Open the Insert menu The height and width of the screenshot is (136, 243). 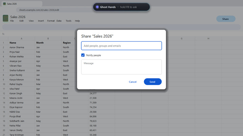point(41,21)
